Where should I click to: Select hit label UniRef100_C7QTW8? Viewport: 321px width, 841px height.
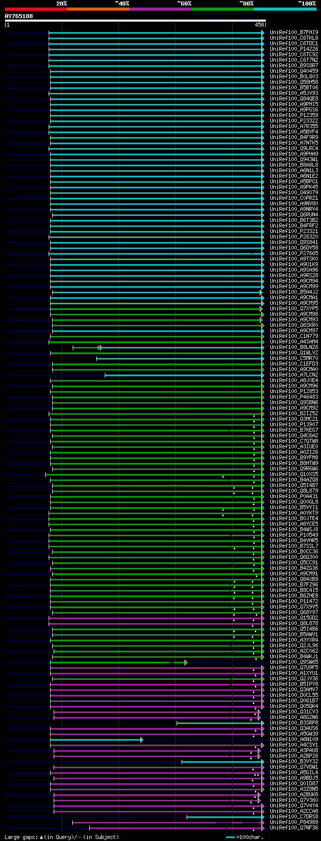(x=294, y=441)
